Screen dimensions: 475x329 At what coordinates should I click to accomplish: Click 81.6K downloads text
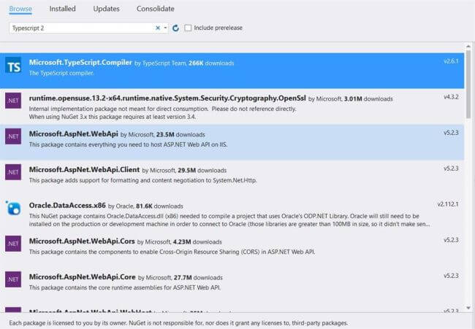(x=159, y=206)
